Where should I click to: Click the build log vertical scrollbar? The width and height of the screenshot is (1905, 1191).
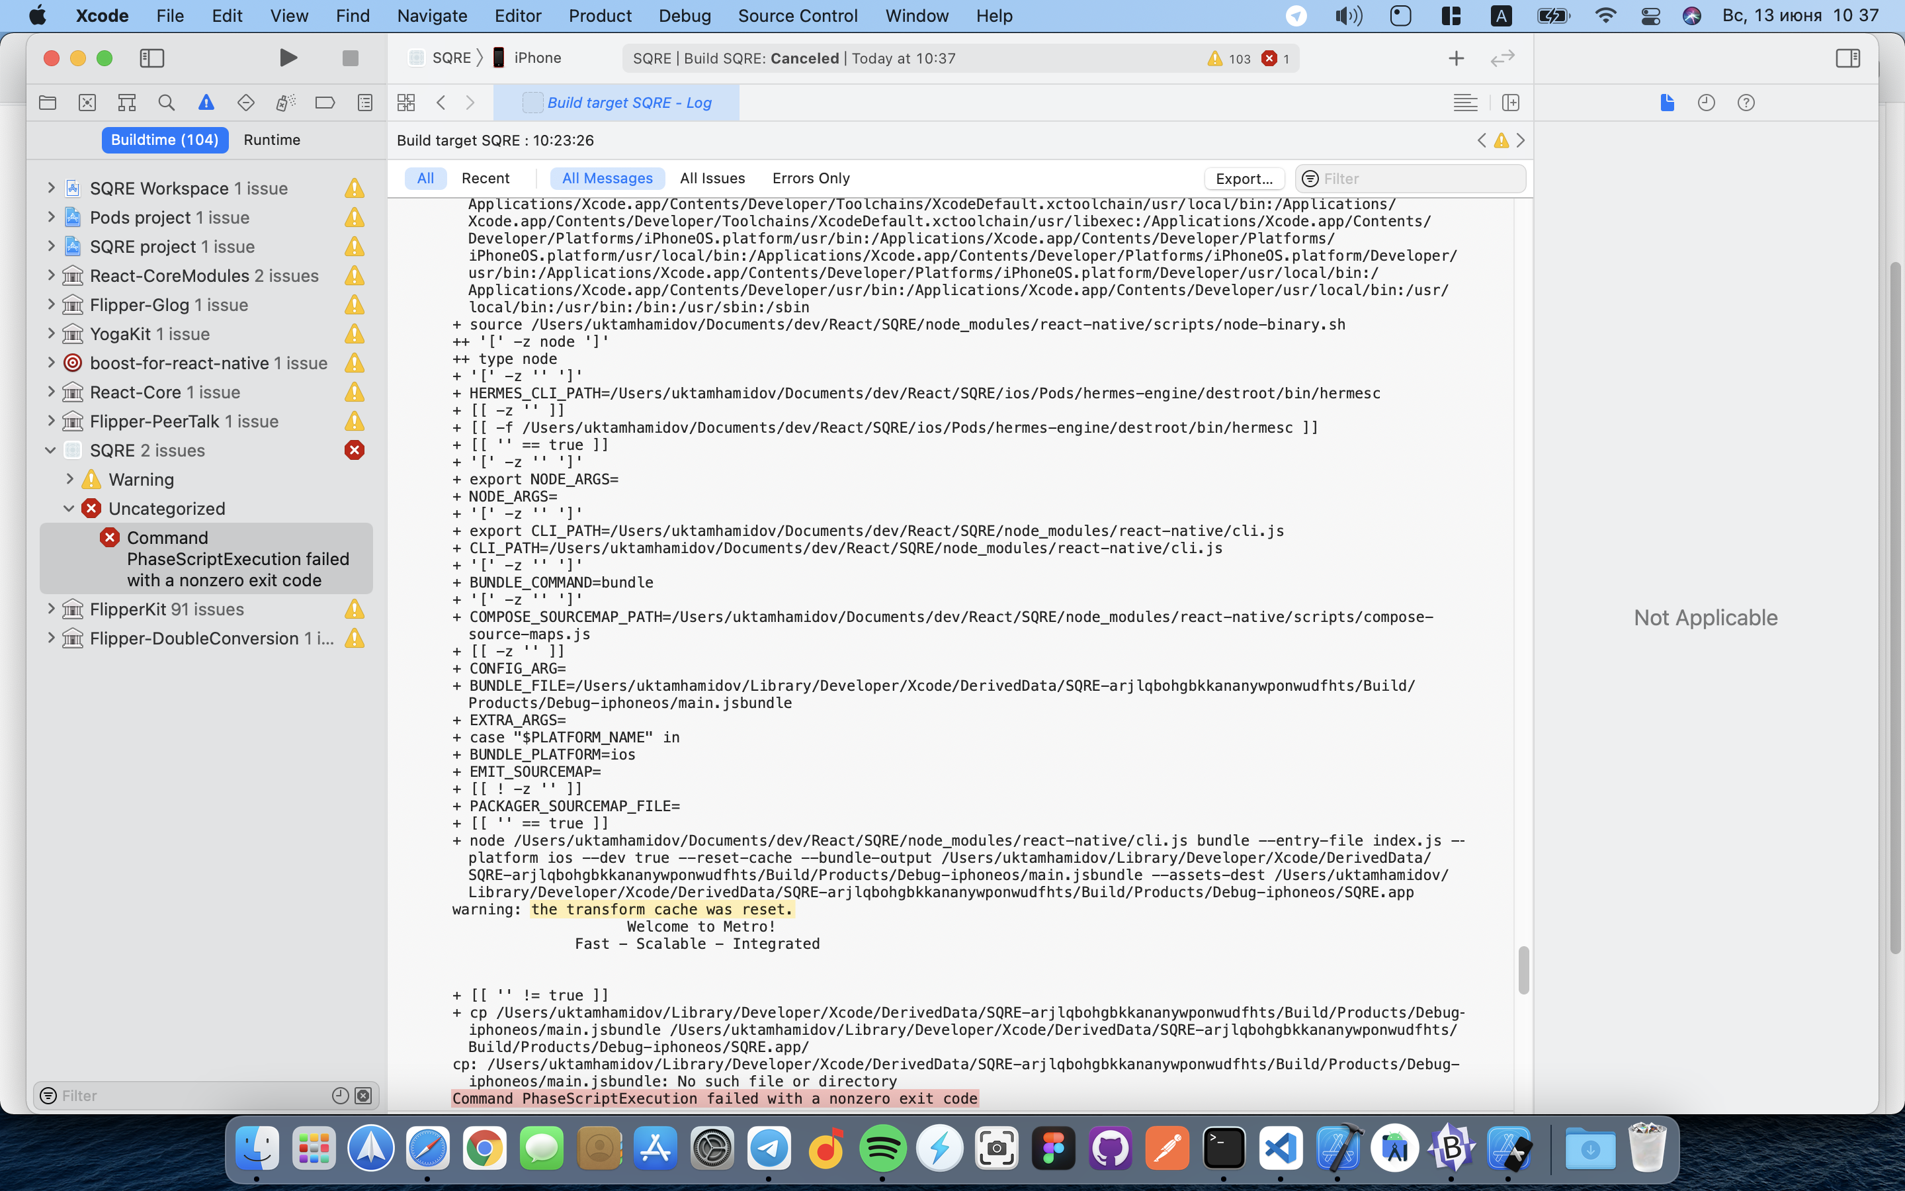click(x=1523, y=969)
